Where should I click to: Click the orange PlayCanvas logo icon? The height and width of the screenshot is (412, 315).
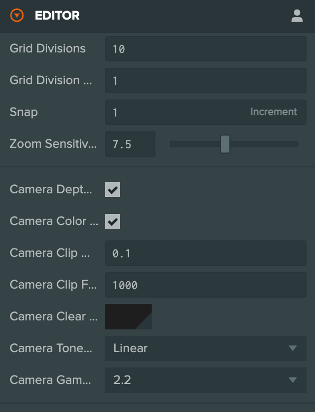[17, 15]
